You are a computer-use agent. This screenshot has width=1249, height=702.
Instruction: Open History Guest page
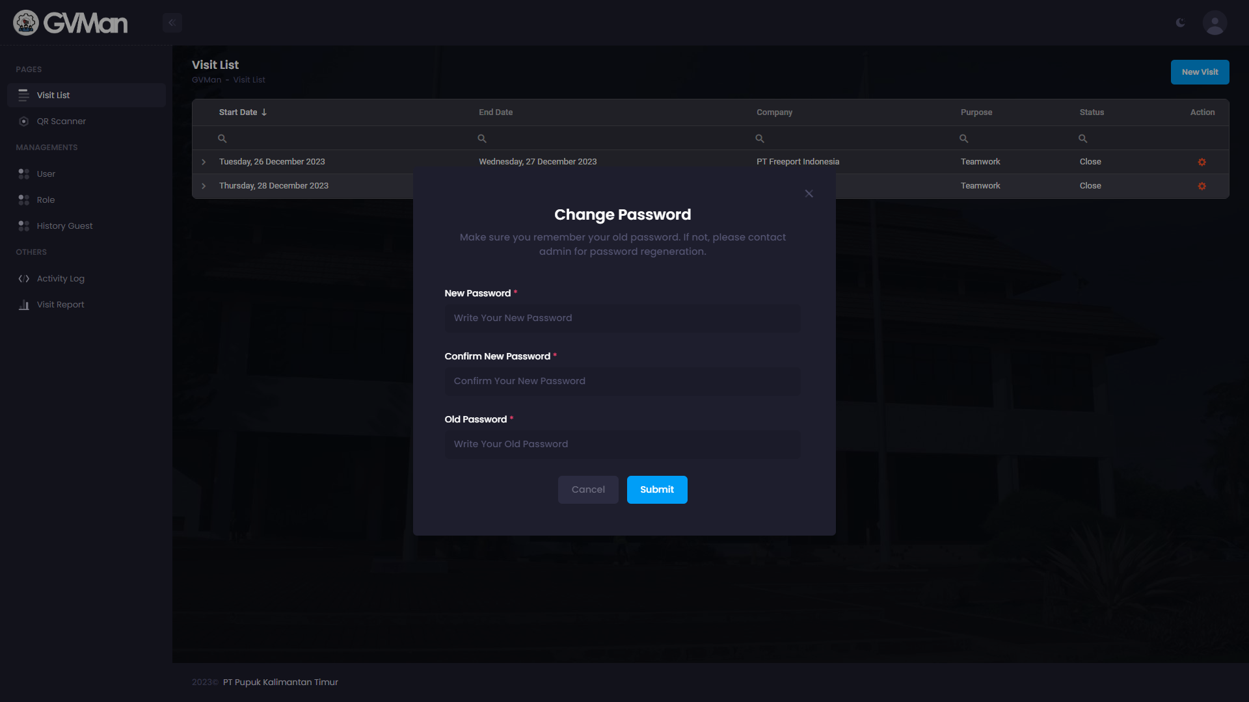pyautogui.click(x=86, y=226)
